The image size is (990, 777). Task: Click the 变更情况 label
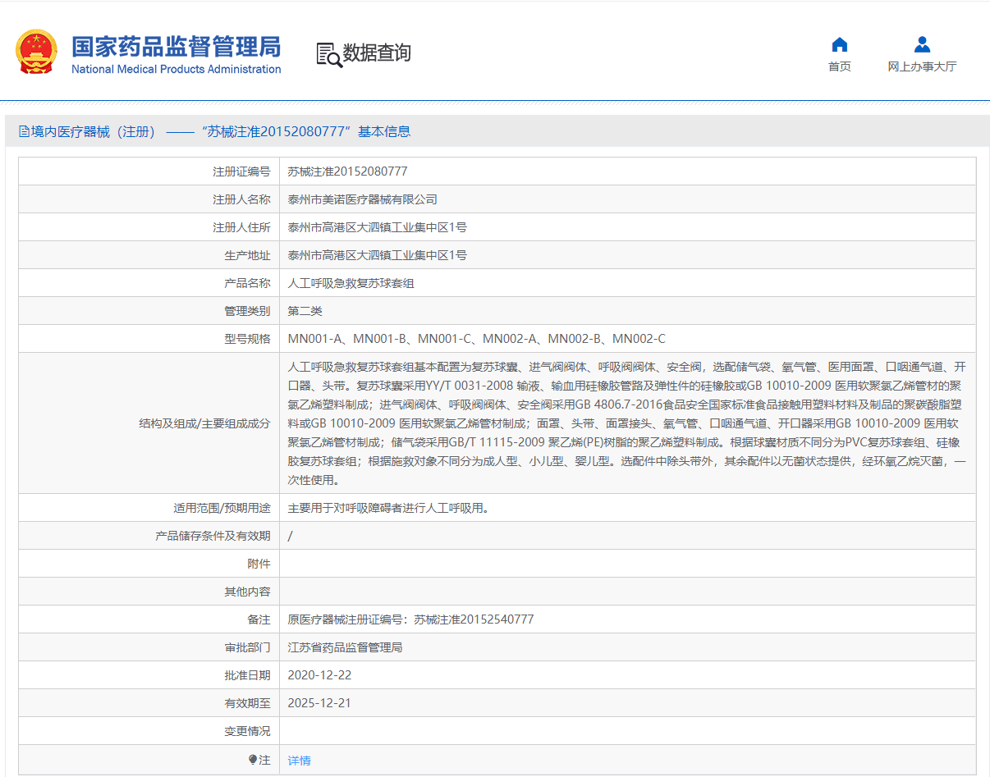click(247, 731)
